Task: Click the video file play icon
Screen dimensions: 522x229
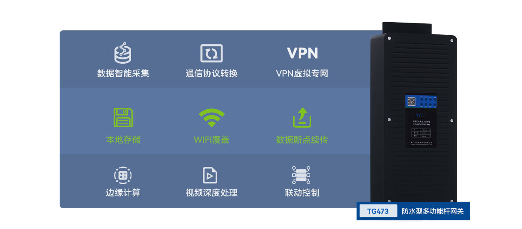Action: pyautogui.click(x=210, y=175)
